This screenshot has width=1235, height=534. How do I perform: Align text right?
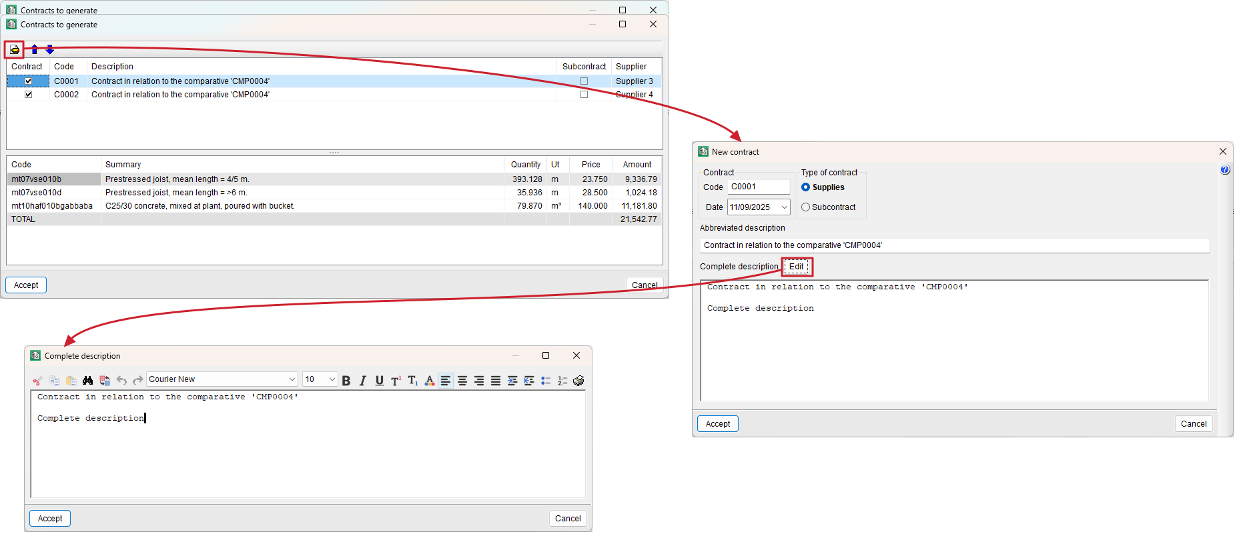(479, 380)
